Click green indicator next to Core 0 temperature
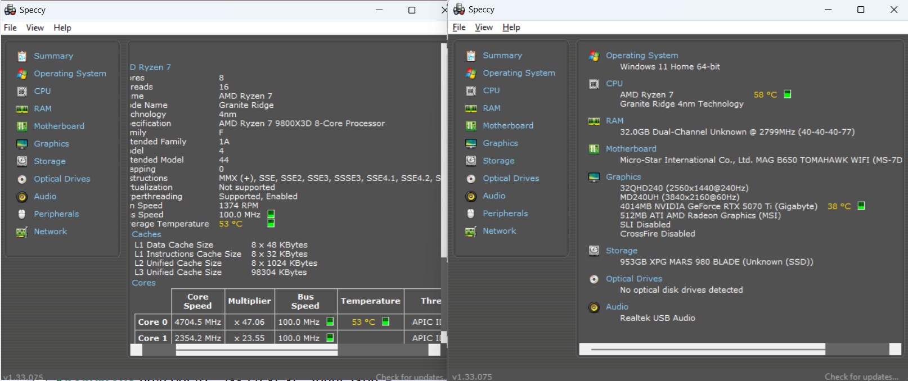The height and width of the screenshot is (381, 908). [x=385, y=321]
